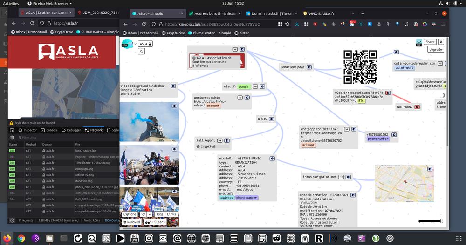Switch to Address bc1q9h43hhstun tab
466x245 pixels.
tap(215, 13)
